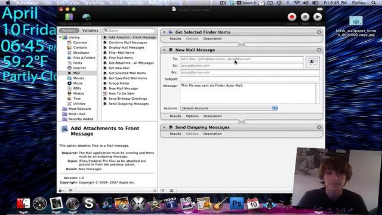382x215 pixels.
Task: Open Spotlight search in menu bar
Action: (x=374, y=2)
